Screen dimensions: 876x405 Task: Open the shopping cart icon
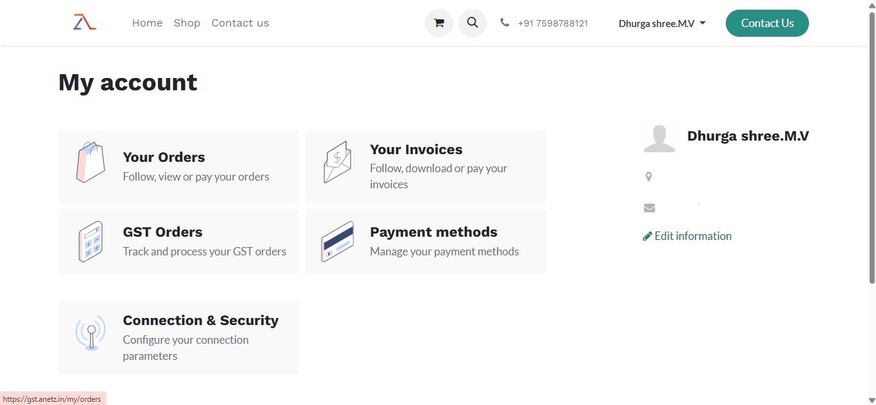pos(439,23)
